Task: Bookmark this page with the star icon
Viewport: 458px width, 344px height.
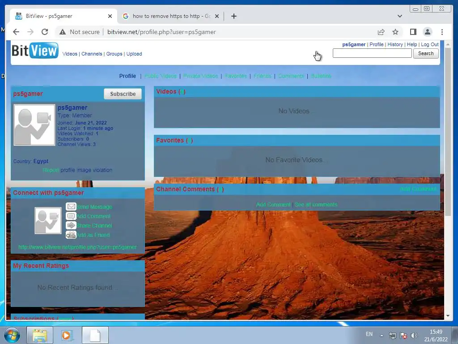Action: 395,32
